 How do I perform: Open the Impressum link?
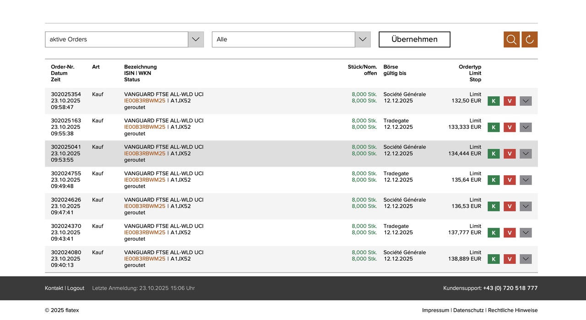click(435, 310)
